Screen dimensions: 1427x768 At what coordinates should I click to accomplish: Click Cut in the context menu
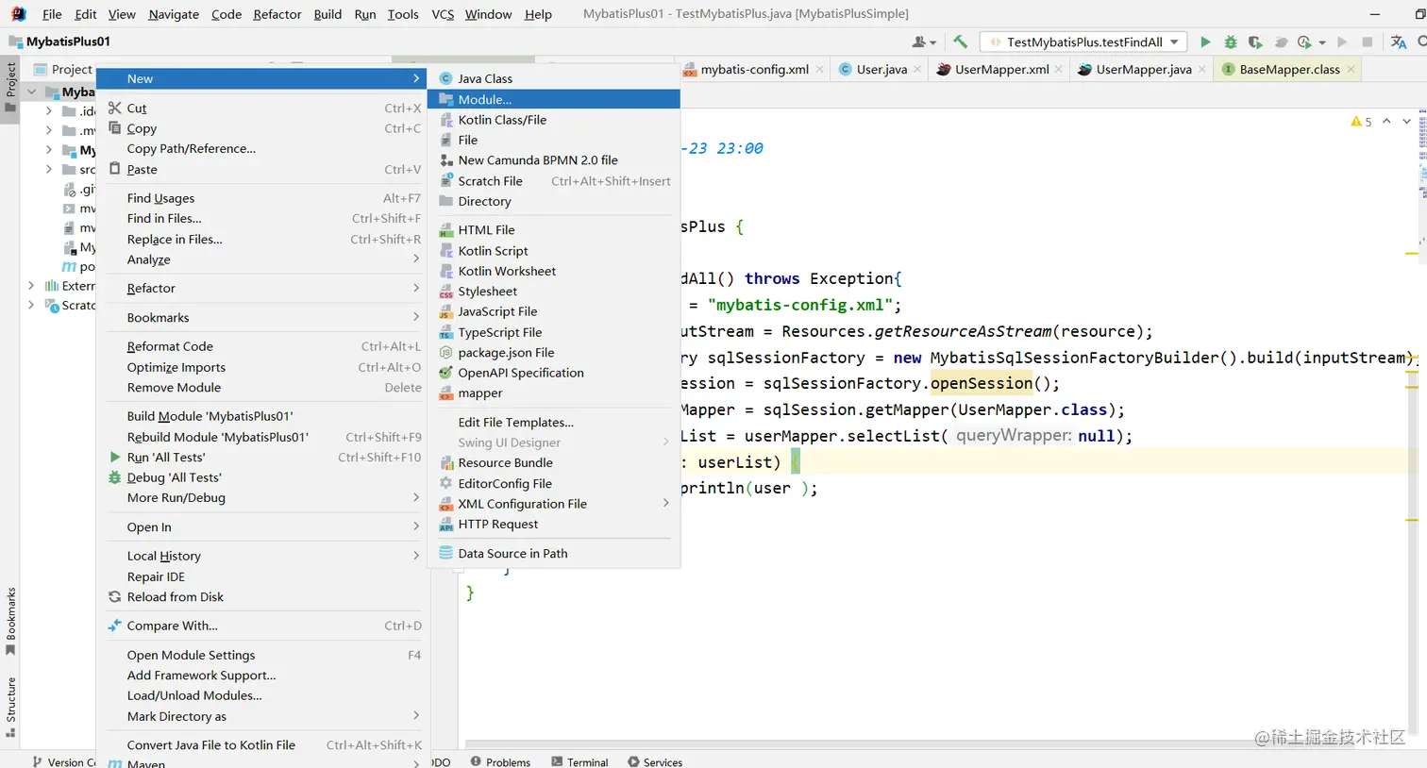pyautogui.click(x=263, y=108)
